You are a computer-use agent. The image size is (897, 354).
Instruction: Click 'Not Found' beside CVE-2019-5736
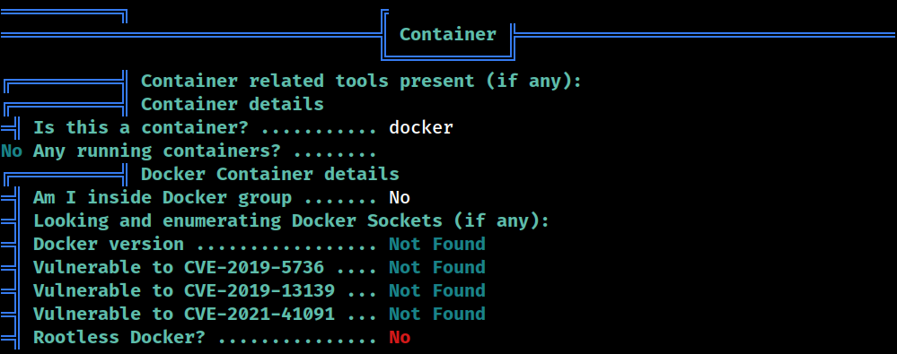(x=437, y=267)
